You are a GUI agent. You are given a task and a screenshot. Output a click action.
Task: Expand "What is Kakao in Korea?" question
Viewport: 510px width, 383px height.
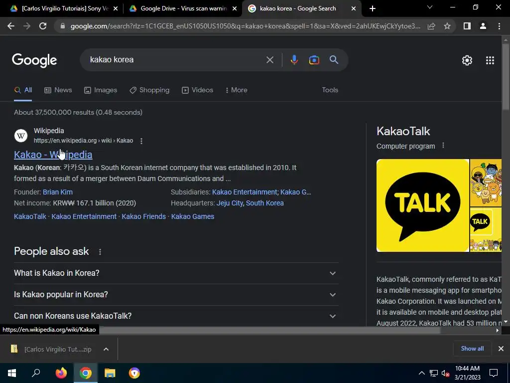[x=176, y=273]
